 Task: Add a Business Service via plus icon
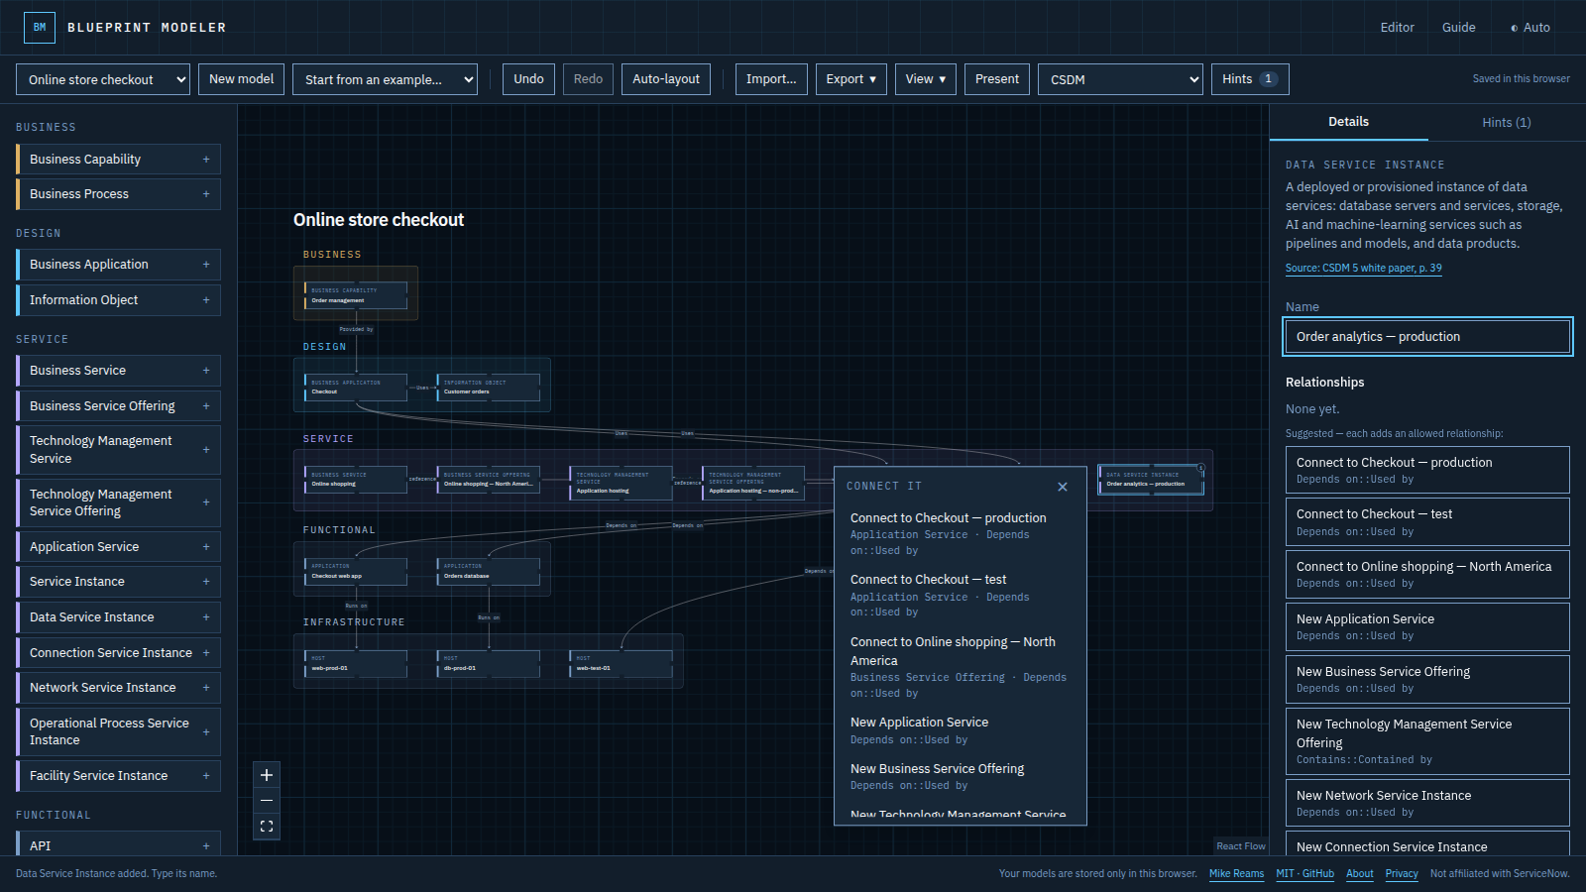click(206, 371)
